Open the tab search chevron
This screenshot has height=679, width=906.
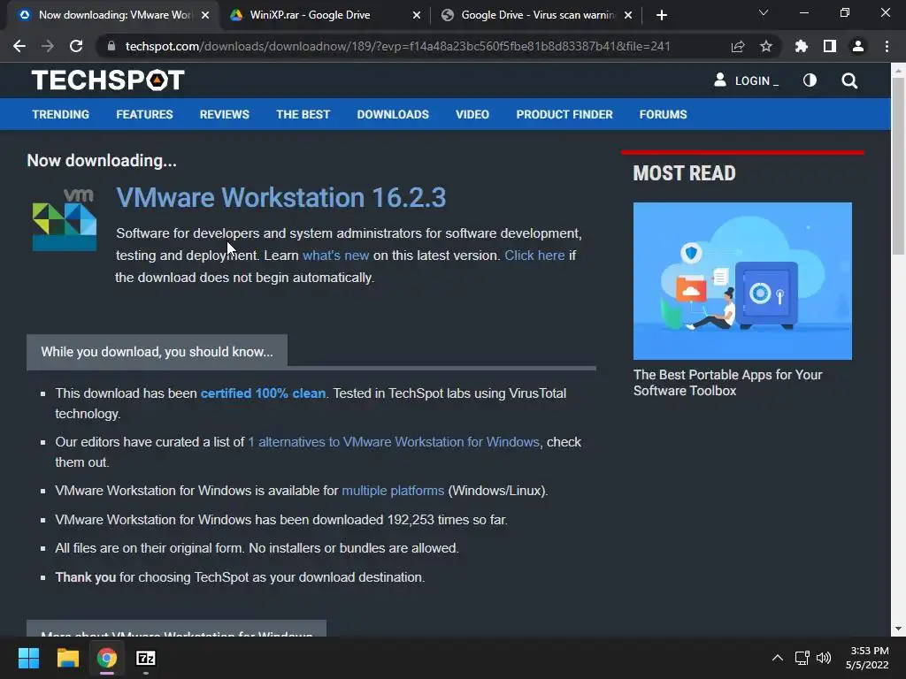pos(764,12)
